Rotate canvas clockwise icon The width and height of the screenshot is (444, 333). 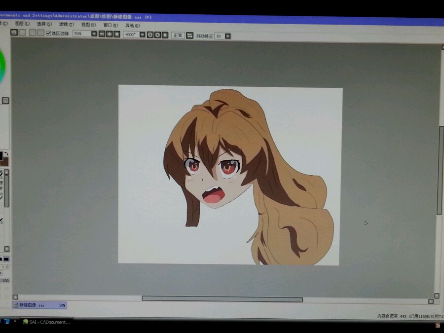click(157, 35)
